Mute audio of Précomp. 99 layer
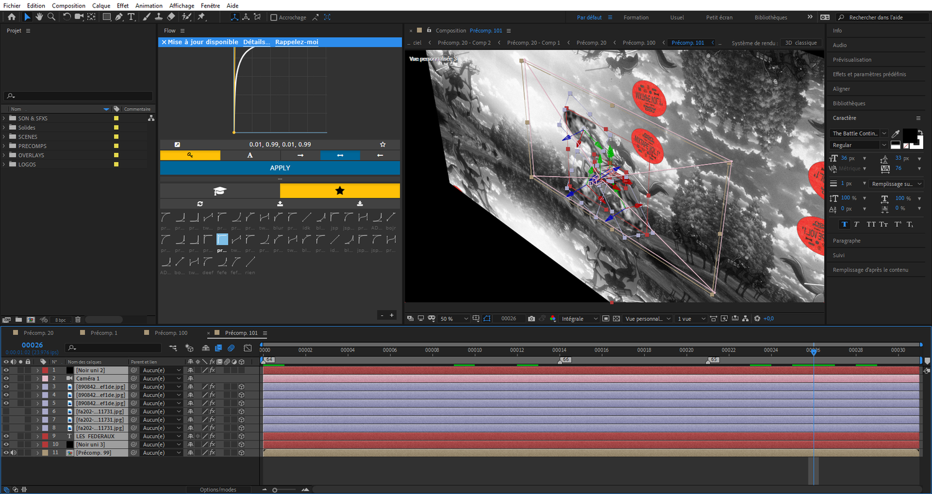The image size is (932, 494). click(x=13, y=453)
